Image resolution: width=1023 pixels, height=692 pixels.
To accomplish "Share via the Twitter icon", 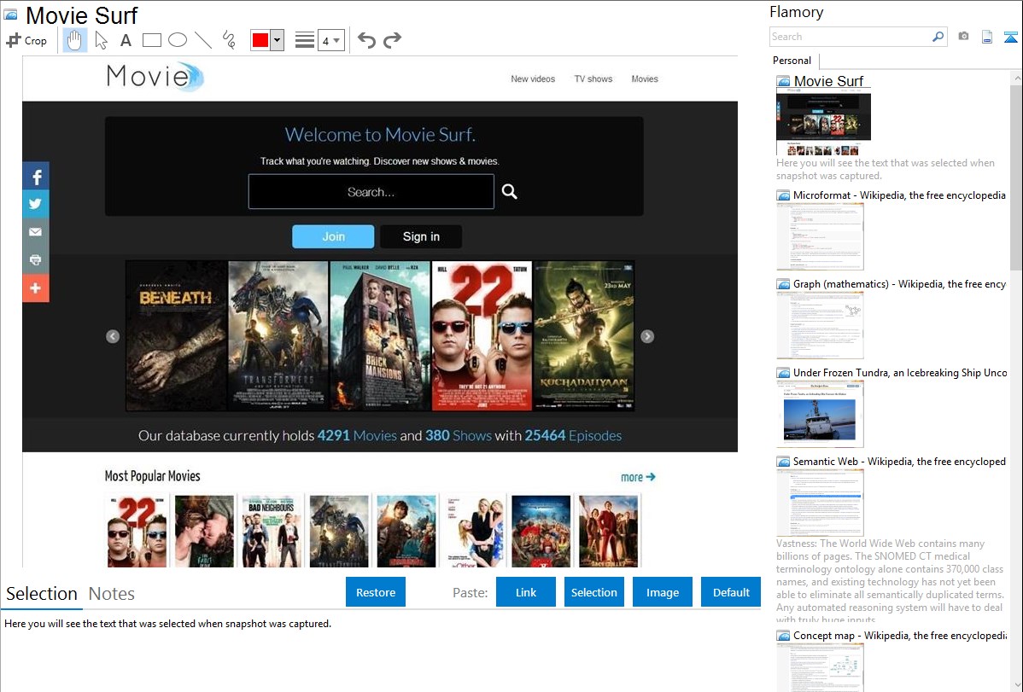I will [x=36, y=203].
